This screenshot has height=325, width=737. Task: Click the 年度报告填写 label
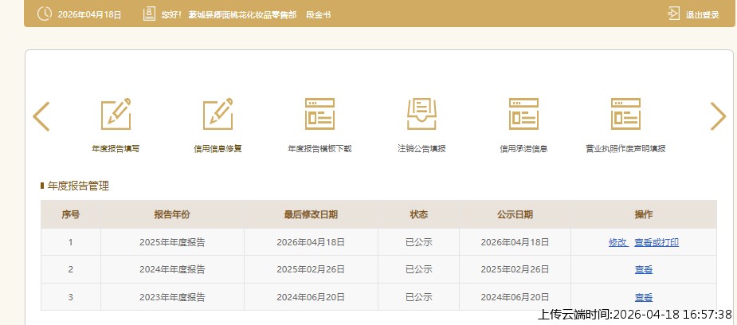click(116, 148)
